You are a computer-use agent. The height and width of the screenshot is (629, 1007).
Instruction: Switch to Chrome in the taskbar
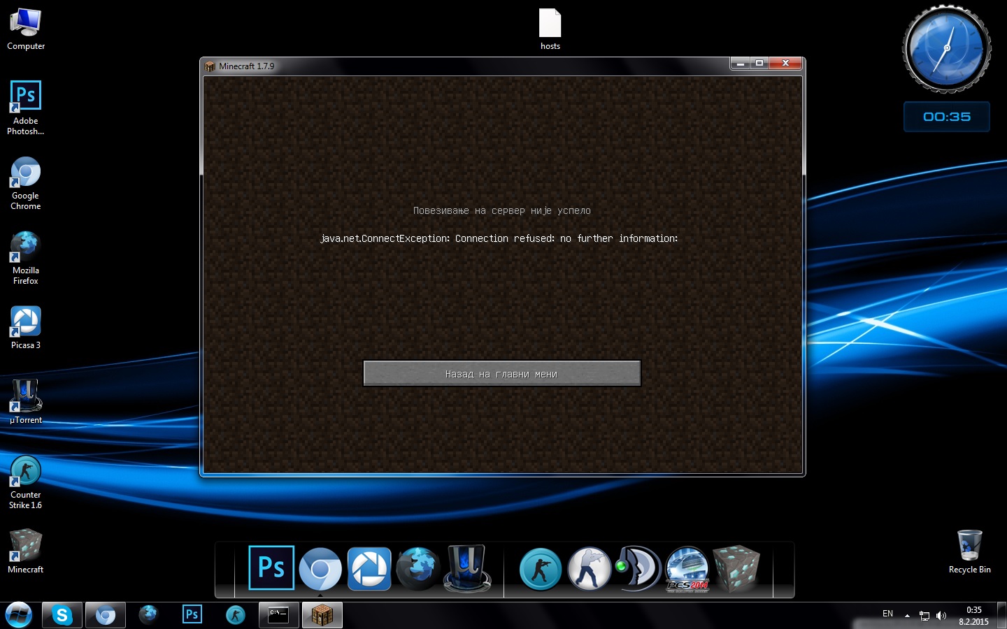pyautogui.click(x=106, y=615)
